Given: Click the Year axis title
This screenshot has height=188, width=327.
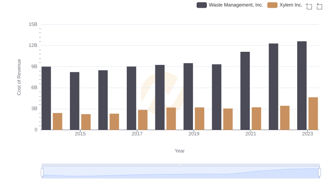Looking at the screenshot, I should pyautogui.click(x=179, y=151).
